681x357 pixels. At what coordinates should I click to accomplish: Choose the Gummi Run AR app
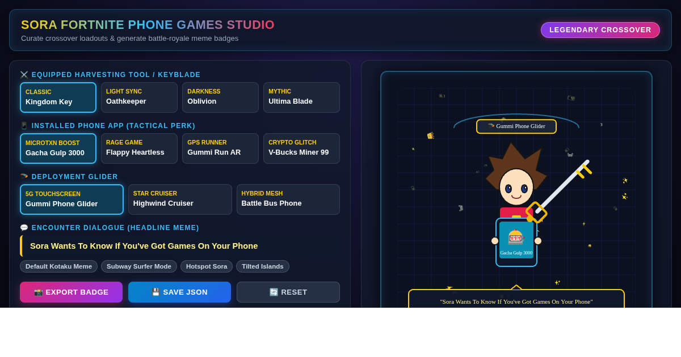(x=220, y=148)
